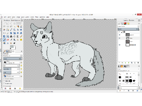Select the Scissors Select tool

[21, 26]
